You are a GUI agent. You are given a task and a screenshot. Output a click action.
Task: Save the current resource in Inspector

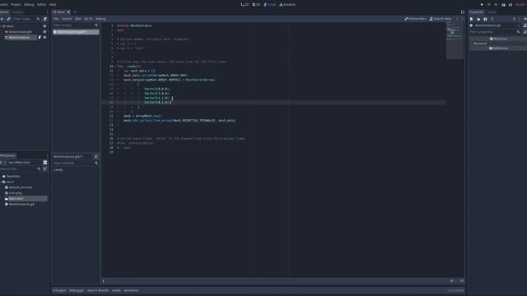click(485, 19)
